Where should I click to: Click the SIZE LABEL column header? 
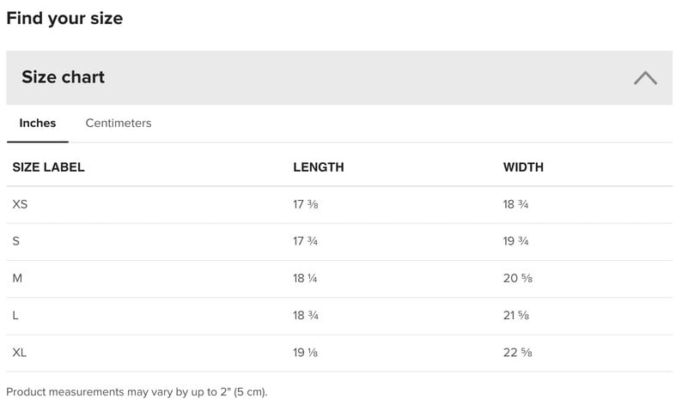(48, 167)
